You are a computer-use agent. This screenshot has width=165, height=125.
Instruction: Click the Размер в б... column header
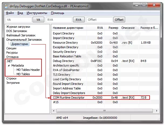click(x=149, y=28)
